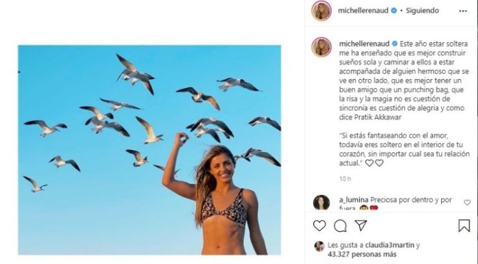Viewport: 478px width, 264px height.
Task: View a_lumina commenter avatar
Action: [x=322, y=203]
